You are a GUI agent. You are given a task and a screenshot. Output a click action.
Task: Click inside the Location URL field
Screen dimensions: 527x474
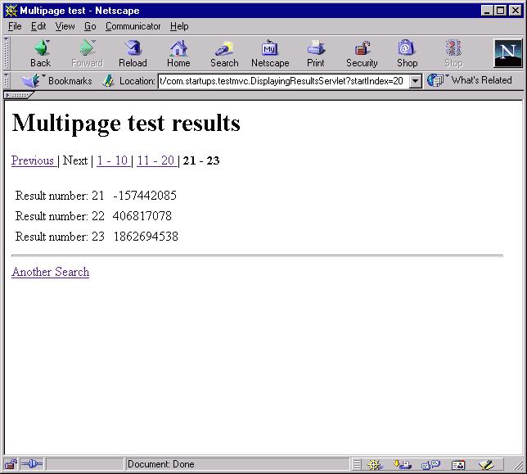pyautogui.click(x=282, y=81)
